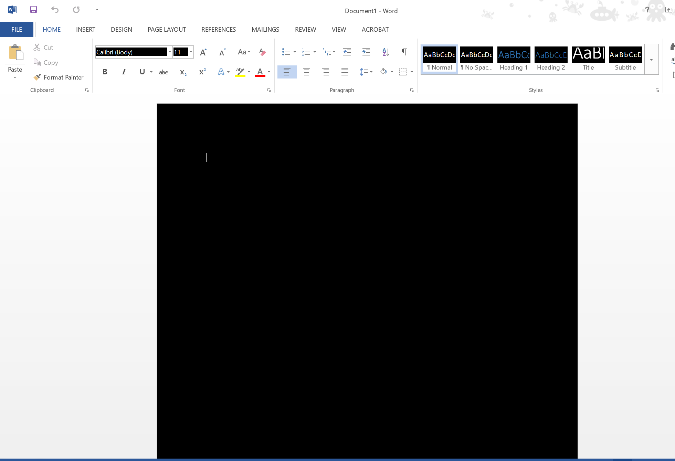Open the Font dialog launcher
675x461 pixels.
coord(269,90)
